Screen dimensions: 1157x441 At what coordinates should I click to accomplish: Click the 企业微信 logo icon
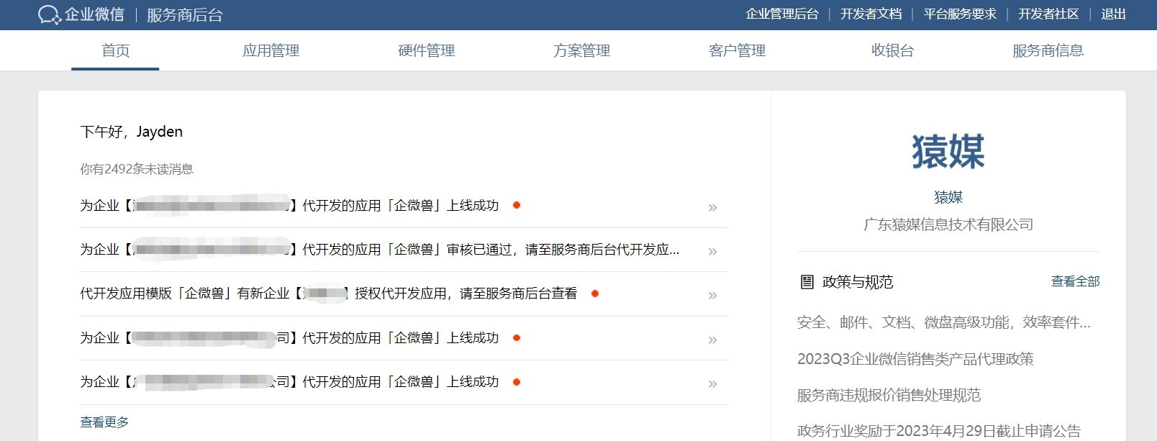(49, 15)
